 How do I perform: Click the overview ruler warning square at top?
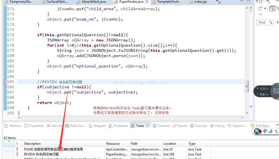pos(251,8)
